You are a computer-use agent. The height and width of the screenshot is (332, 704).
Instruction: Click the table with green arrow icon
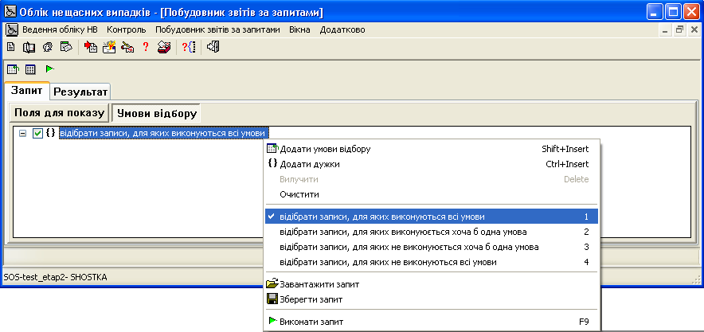pyautogui.click(x=13, y=69)
